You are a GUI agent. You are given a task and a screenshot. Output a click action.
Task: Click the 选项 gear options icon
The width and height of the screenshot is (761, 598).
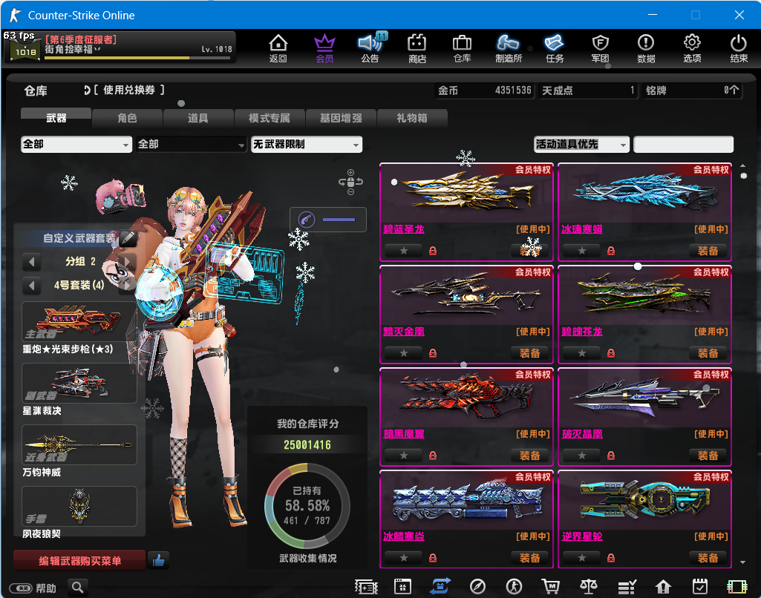point(692,48)
